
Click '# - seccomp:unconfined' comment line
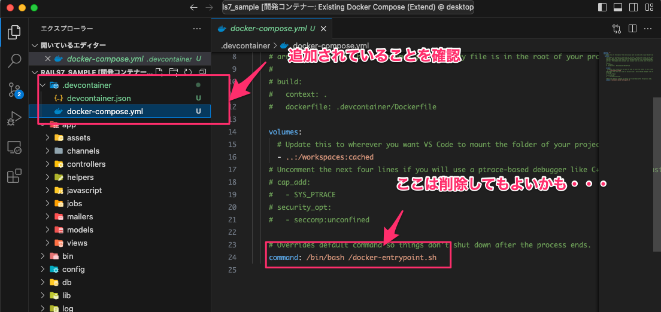point(319,219)
